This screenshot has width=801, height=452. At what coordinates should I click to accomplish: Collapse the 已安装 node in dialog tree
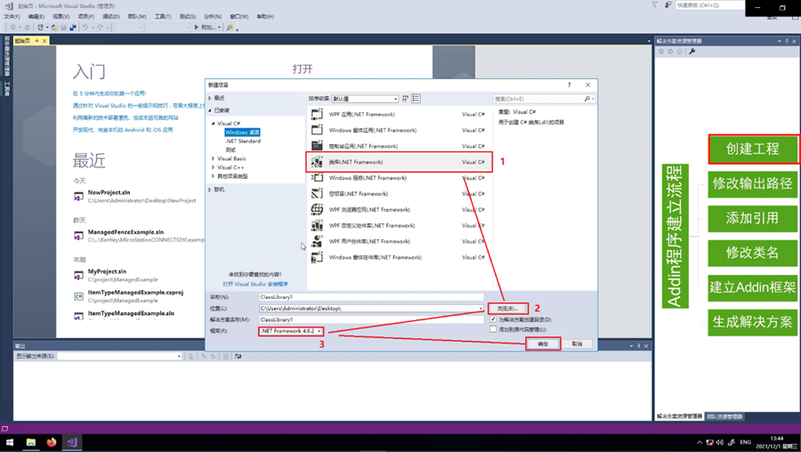point(209,110)
